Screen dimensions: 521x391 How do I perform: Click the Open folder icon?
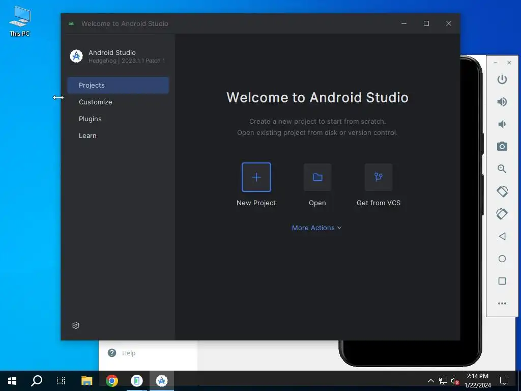(x=317, y=177)
